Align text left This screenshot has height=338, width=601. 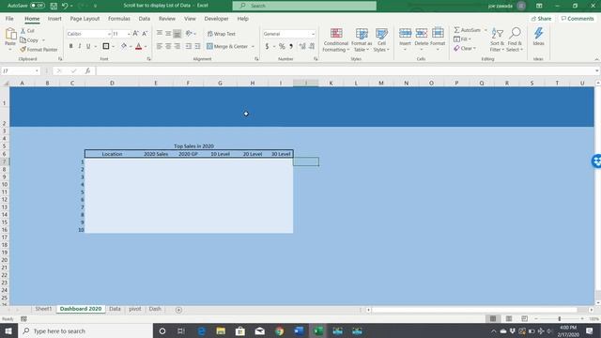pos(160,46)
